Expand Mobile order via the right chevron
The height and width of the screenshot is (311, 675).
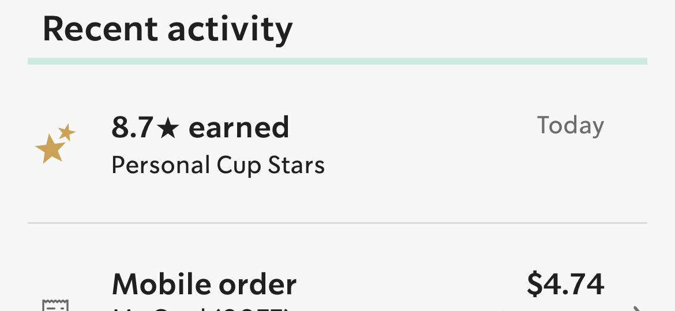coord(637,309)
